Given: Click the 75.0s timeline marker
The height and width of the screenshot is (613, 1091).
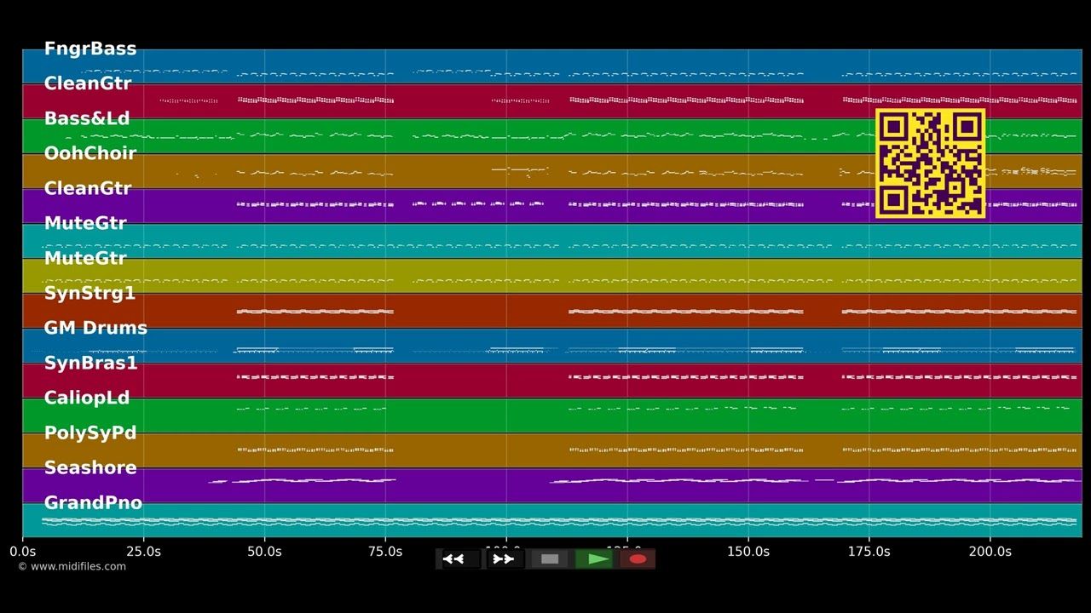Looking at the screenshot, I should click(x=385, y=552).
